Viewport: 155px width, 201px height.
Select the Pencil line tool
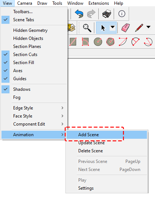(139, 27)
